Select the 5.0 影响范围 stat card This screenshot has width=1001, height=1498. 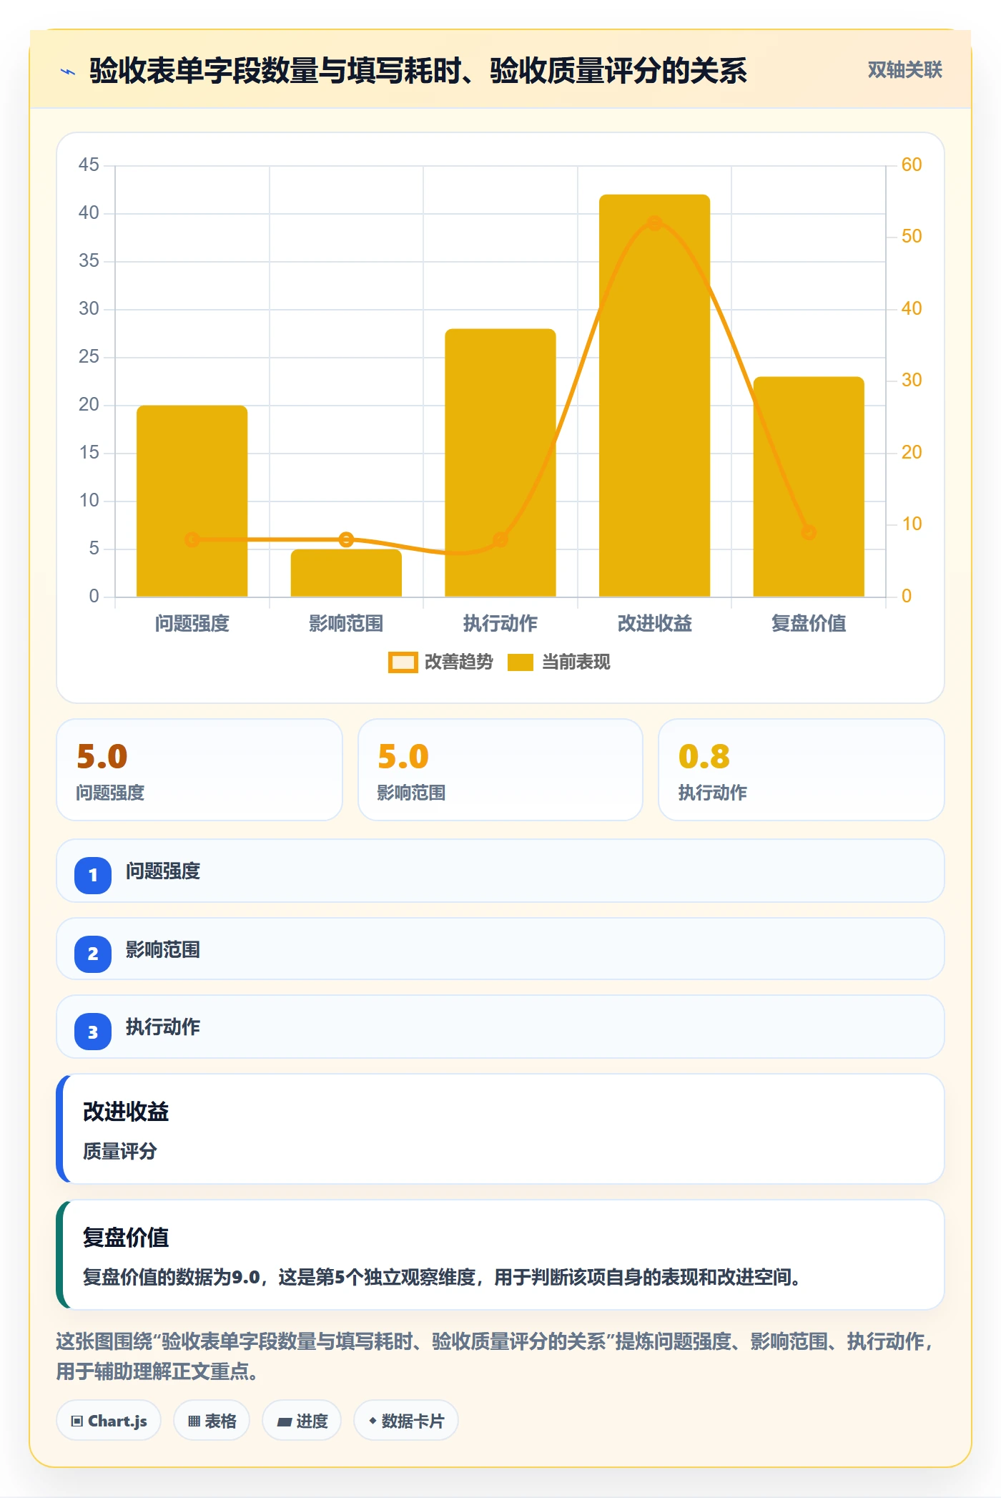(500, 770)
